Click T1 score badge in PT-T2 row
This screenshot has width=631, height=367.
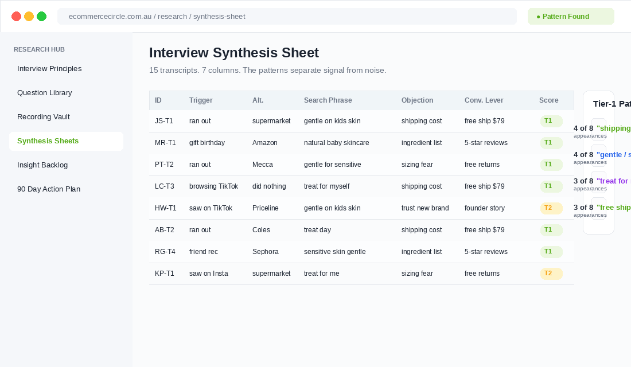(x=551, y=164)
